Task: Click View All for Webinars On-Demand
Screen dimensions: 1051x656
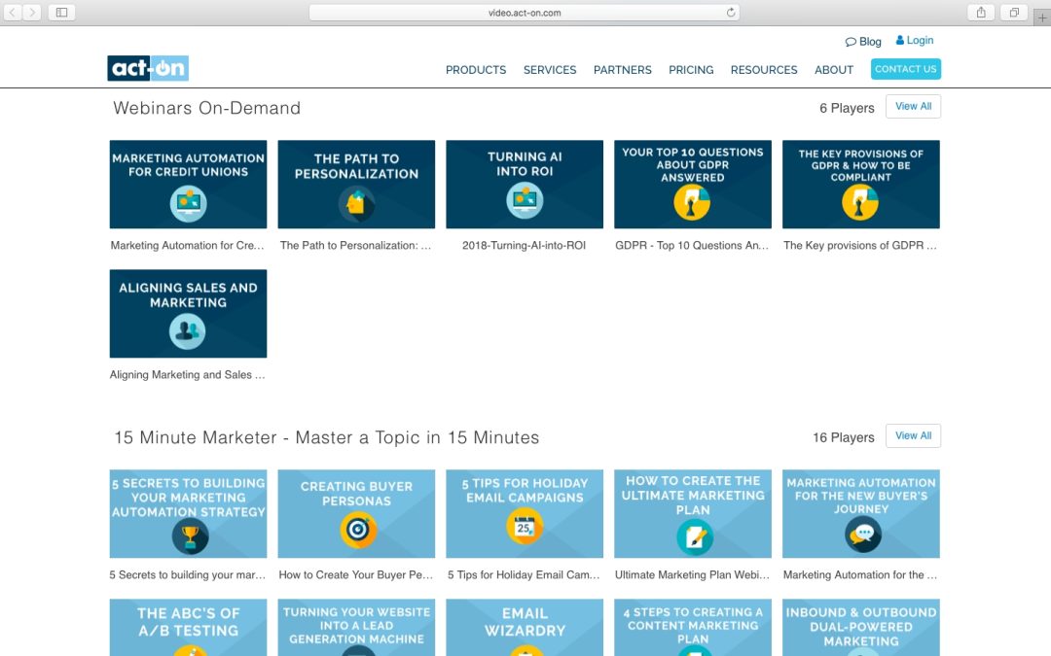Action: [913, 107]
